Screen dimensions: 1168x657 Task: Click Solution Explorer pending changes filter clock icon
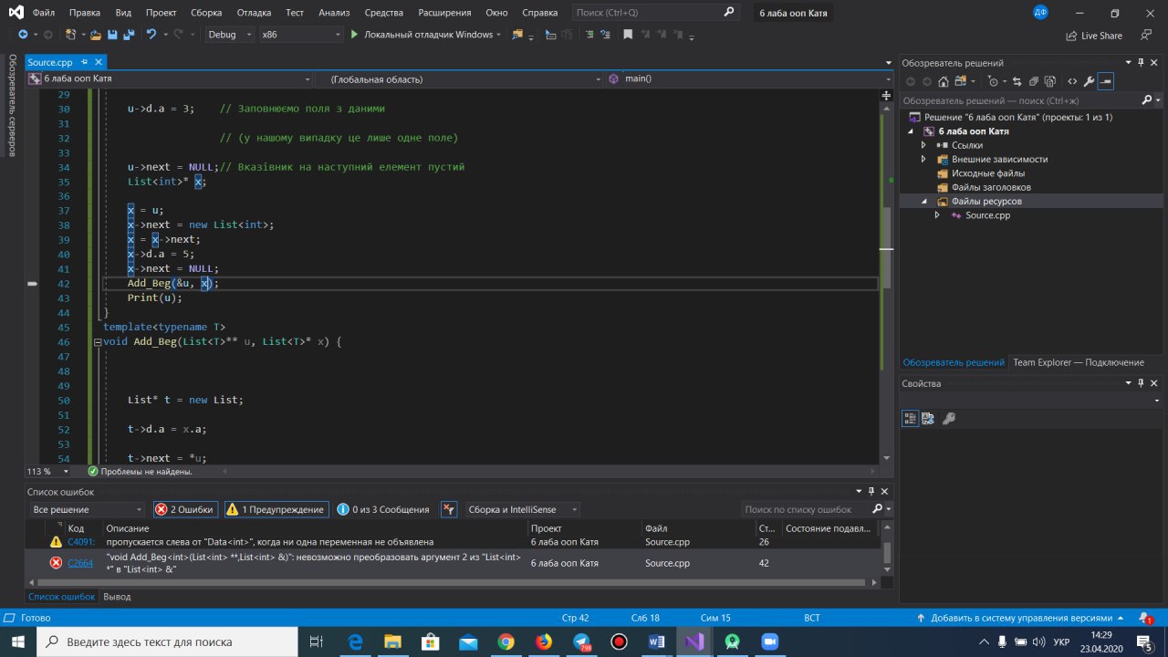994,81
